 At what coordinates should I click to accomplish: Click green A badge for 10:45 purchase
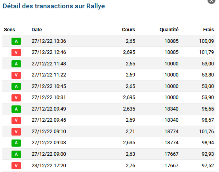click(16, 86)
